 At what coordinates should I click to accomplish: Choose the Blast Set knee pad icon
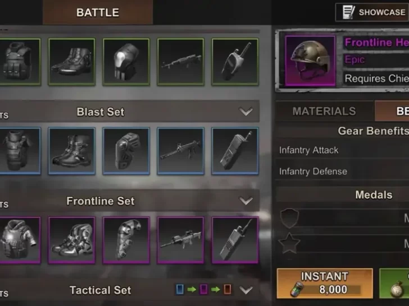tap(126, 151)
